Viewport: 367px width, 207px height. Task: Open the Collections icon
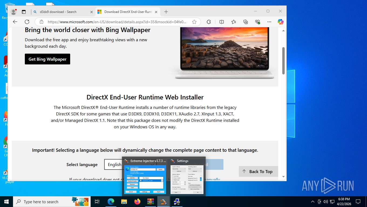click(x=246, y=22)
